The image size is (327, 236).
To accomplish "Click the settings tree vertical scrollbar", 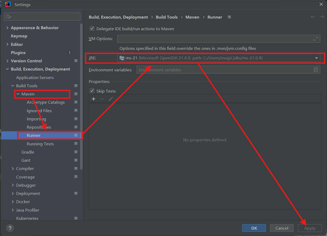I will point(81,97).
